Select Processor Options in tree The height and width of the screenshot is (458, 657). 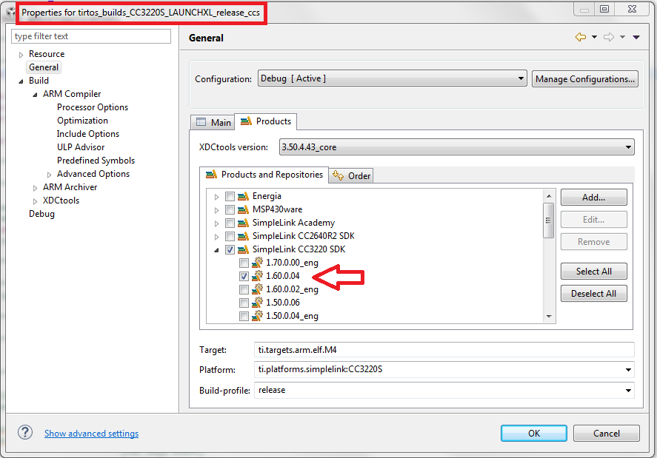[x=93, y=107]
